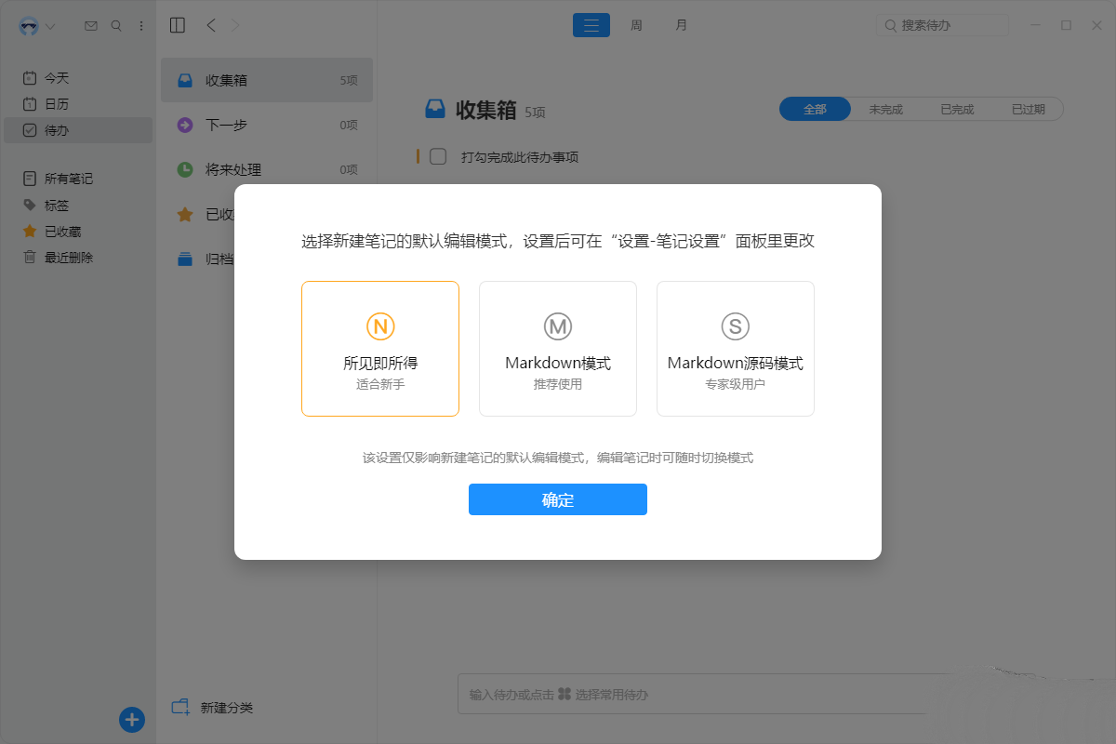Select the 收集箱 category
The width and height of the screenshot is (1116, 744).
pos(267,80)
